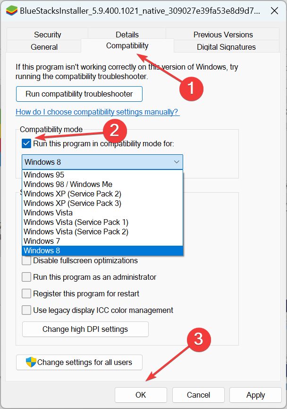287x409 pixels.
Task: Check Run this program as an administrator
Action: click(x=26, y=277)
